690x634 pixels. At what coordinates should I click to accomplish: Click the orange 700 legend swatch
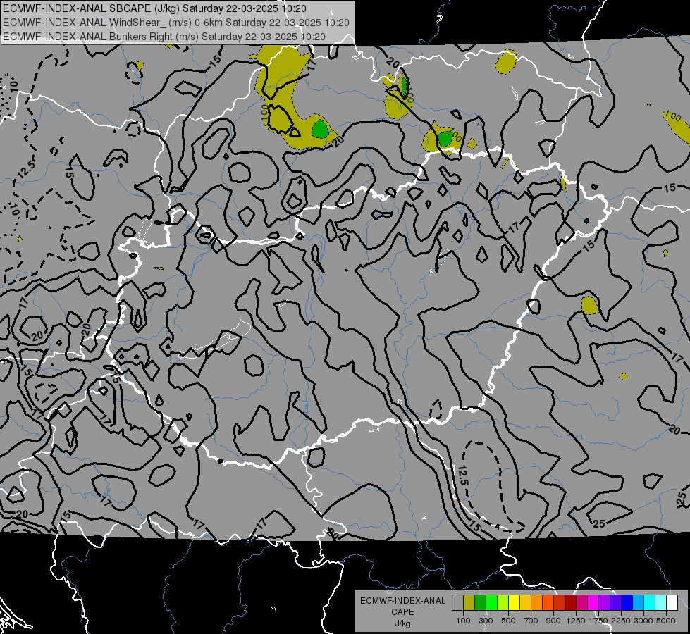537,603
